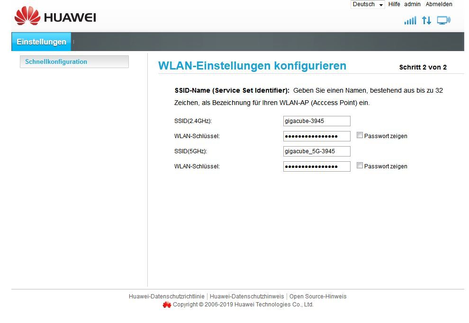
Task: Click the 5GHz WLAN-Schlüssel password field
Action: tap(317, 166)
